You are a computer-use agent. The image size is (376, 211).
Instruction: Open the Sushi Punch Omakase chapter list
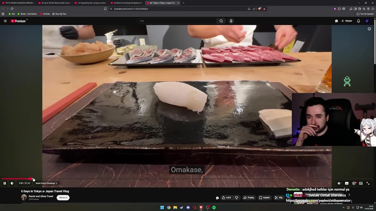point(46,183)
